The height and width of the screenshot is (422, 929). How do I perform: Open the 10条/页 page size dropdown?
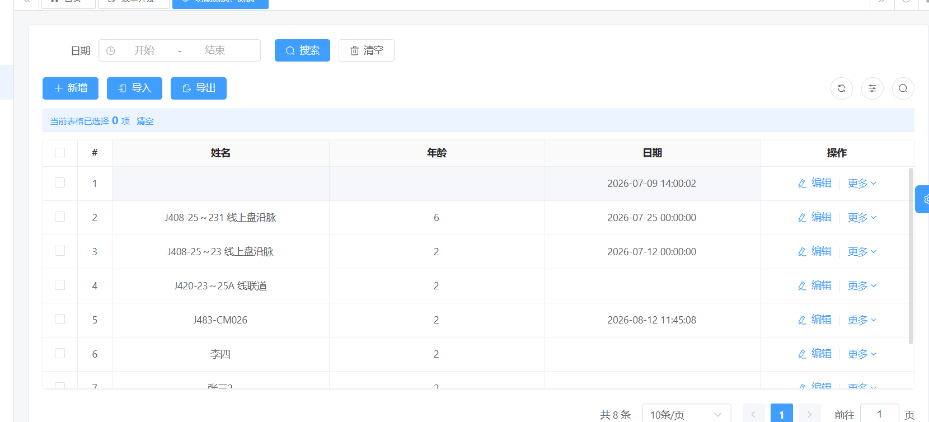coord(687,414)
